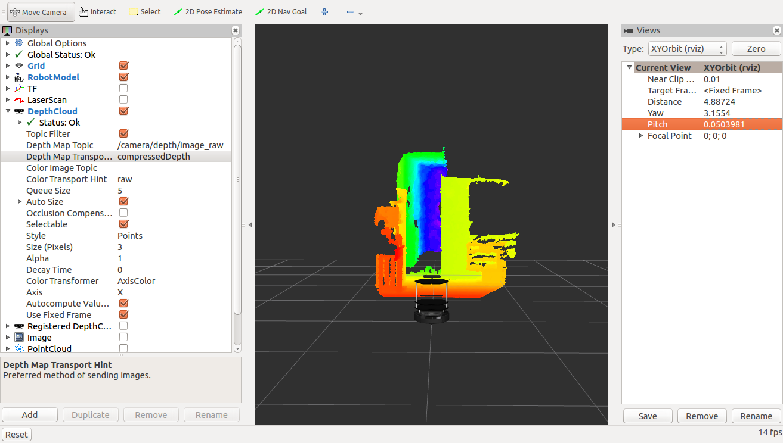Select compressedDepth transport hint value
The width and height of the screenshot is (783, 443).
(174, 156)
